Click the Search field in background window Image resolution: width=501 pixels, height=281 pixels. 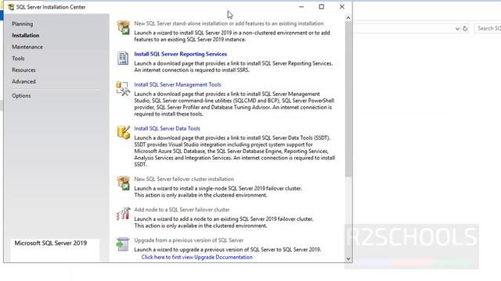tap(488, 28)
